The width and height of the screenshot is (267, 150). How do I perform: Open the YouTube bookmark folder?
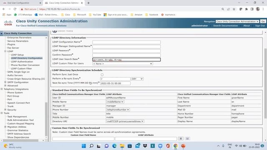[x=95, y=15]
